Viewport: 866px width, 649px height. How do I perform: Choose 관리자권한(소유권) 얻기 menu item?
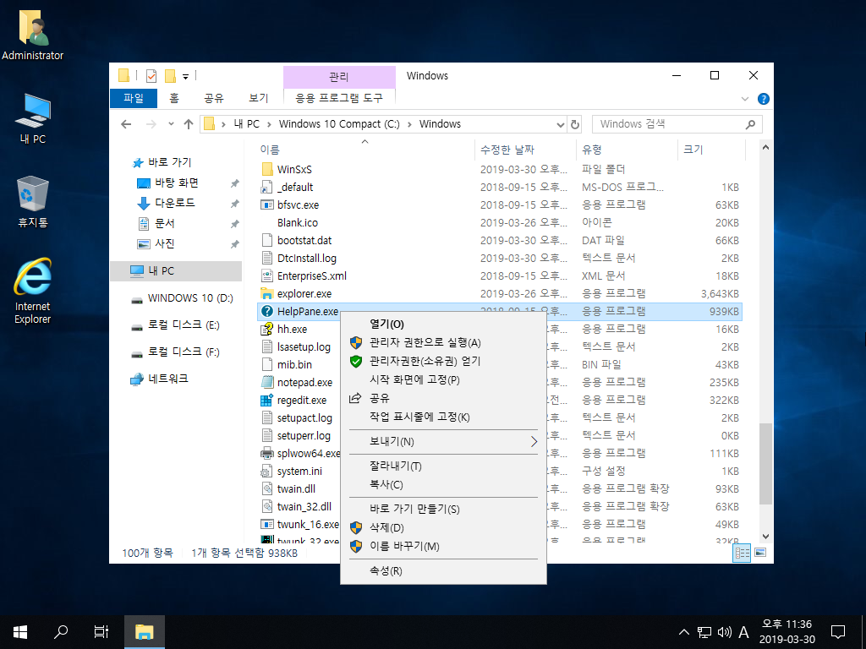(443, 362)
